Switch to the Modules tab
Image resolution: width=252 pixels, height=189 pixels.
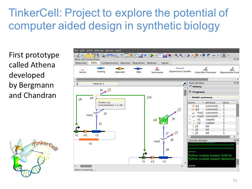[151, 63]
